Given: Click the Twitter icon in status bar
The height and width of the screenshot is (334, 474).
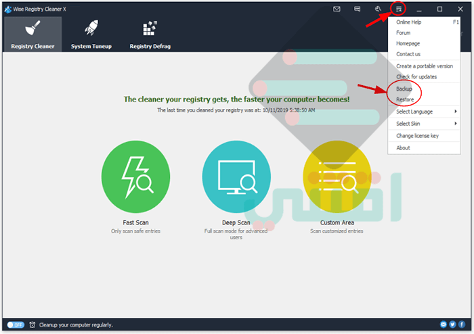Looking at the screenshot, I should [x=452, y=325].
